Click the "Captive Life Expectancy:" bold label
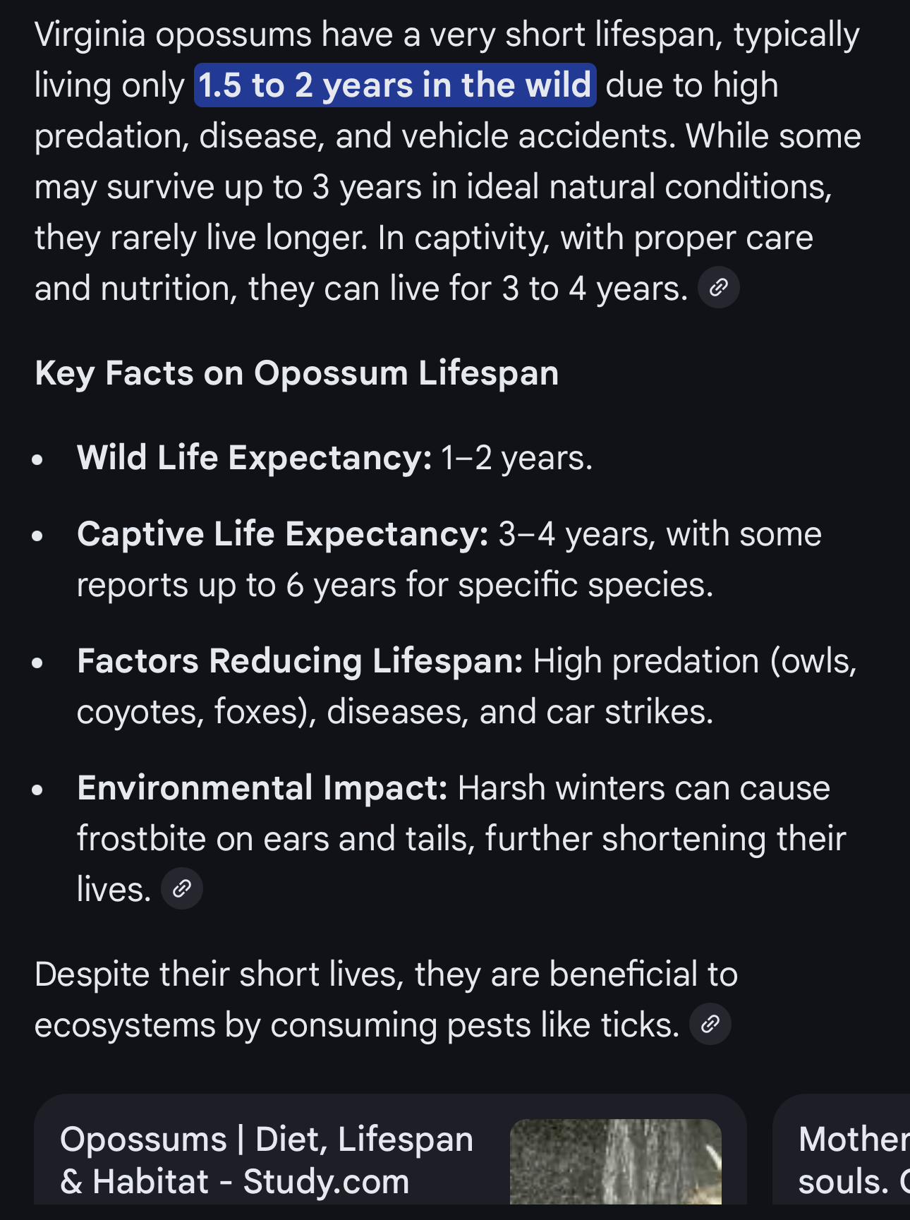910x1220 pixels. click(x=282, y=534)
